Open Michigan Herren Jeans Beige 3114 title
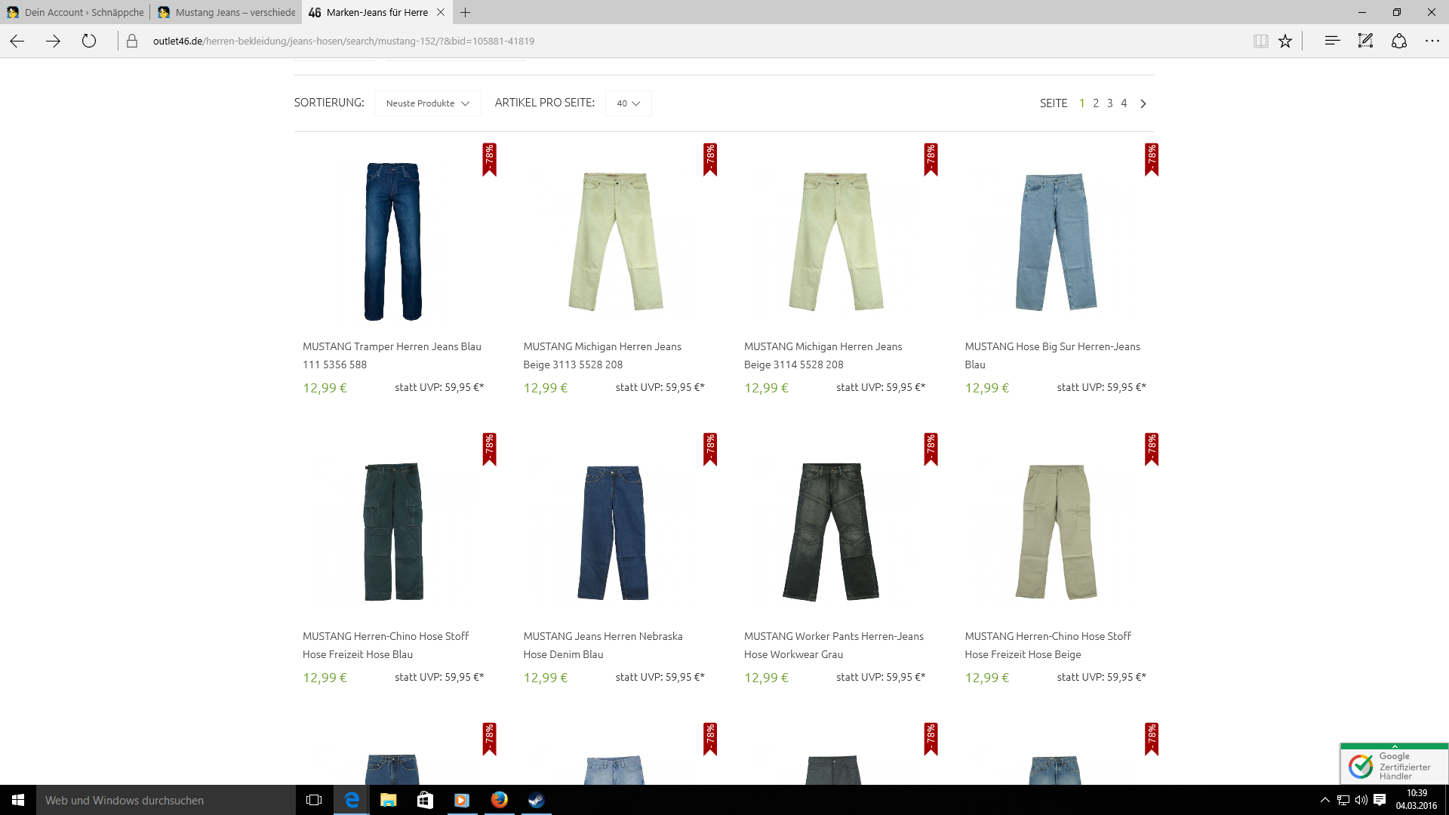 tap(823, 355)
